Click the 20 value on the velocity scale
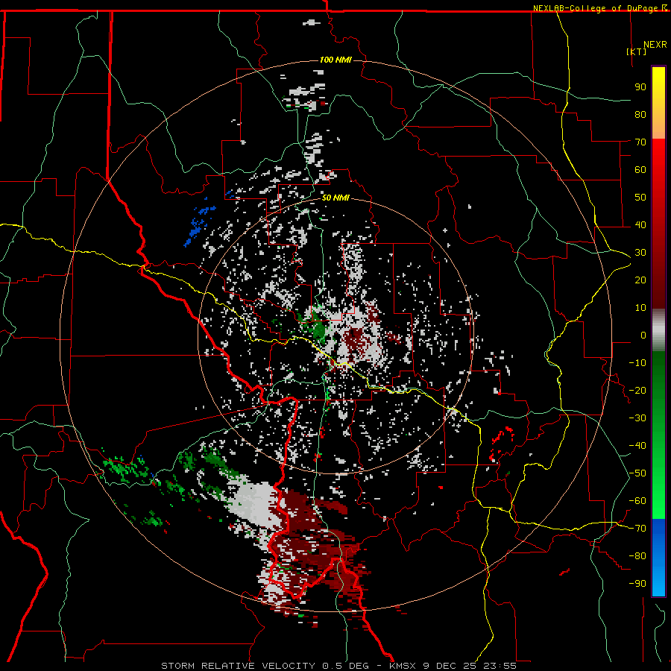 [x=640, y=280]
